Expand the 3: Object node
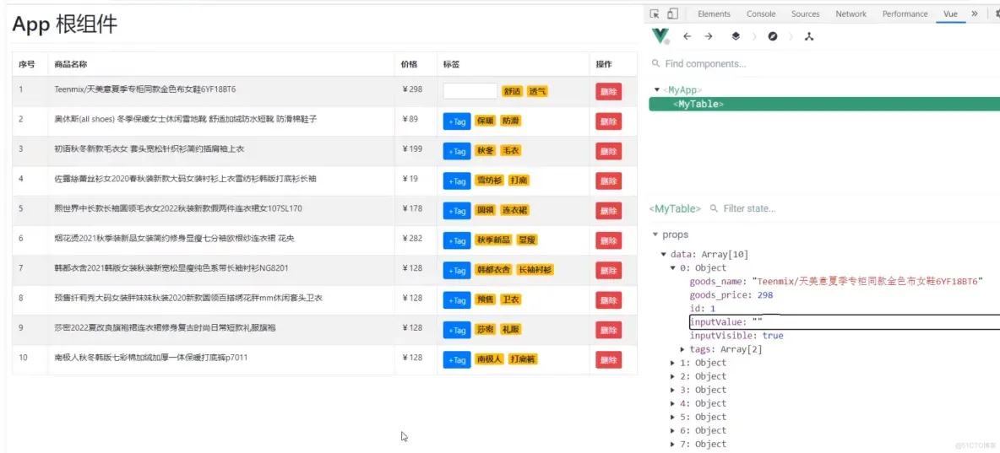The image size is (1000, 453). pos(673,389)
